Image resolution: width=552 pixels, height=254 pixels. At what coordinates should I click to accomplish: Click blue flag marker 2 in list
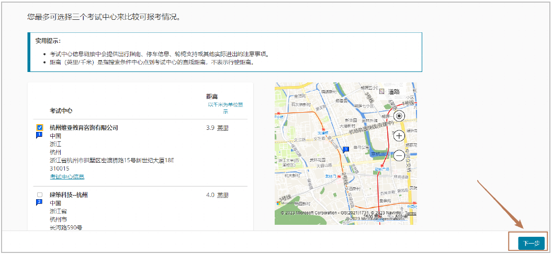point(39,202)
